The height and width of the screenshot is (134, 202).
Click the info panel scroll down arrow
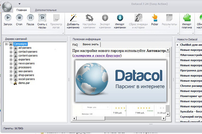(x=168, y=114)
